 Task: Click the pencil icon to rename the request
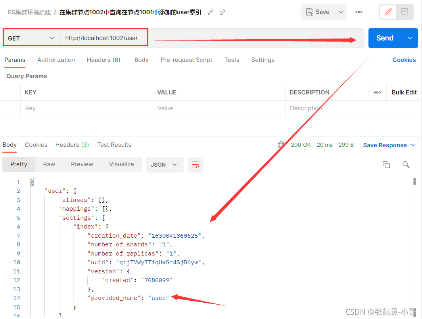click(211, 12)
